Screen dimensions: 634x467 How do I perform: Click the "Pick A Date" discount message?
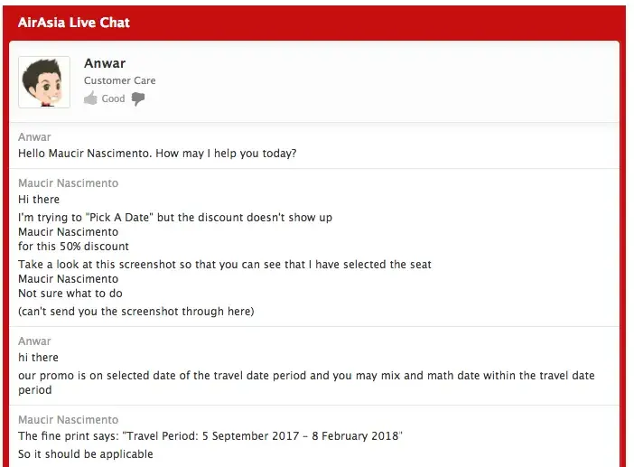coord(175,218)
